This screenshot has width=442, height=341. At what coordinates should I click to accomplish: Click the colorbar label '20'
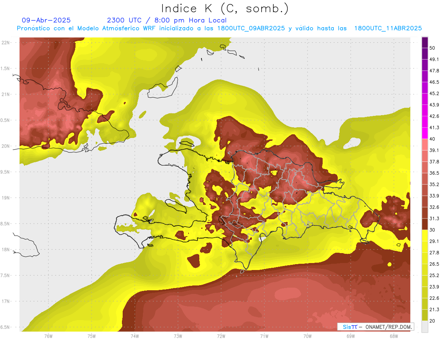tap(433, 321)
